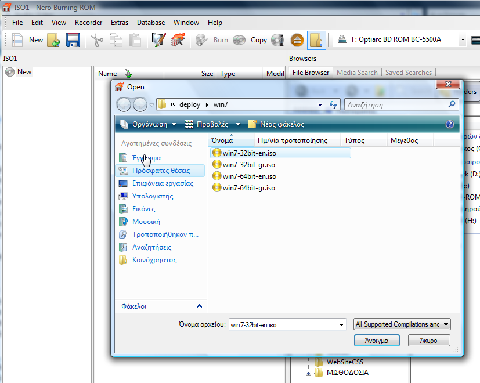Open the Nero Cover Designer icon
This screenshot has height=383, width=480.
point(158,40)
